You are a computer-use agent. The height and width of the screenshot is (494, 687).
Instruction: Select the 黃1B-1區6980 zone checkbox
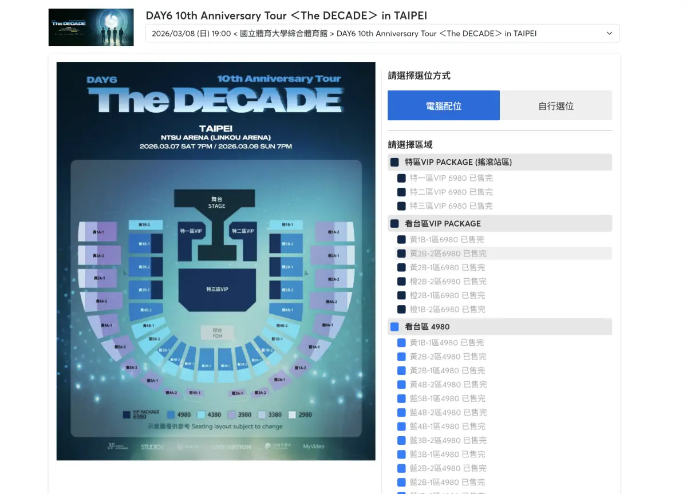click(401, 239)
